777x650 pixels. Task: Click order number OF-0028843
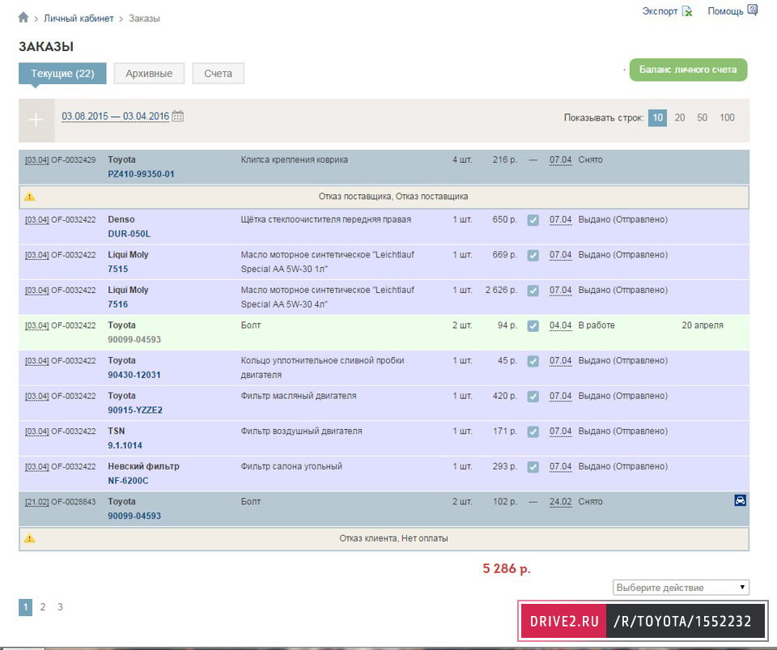[74, 502]
